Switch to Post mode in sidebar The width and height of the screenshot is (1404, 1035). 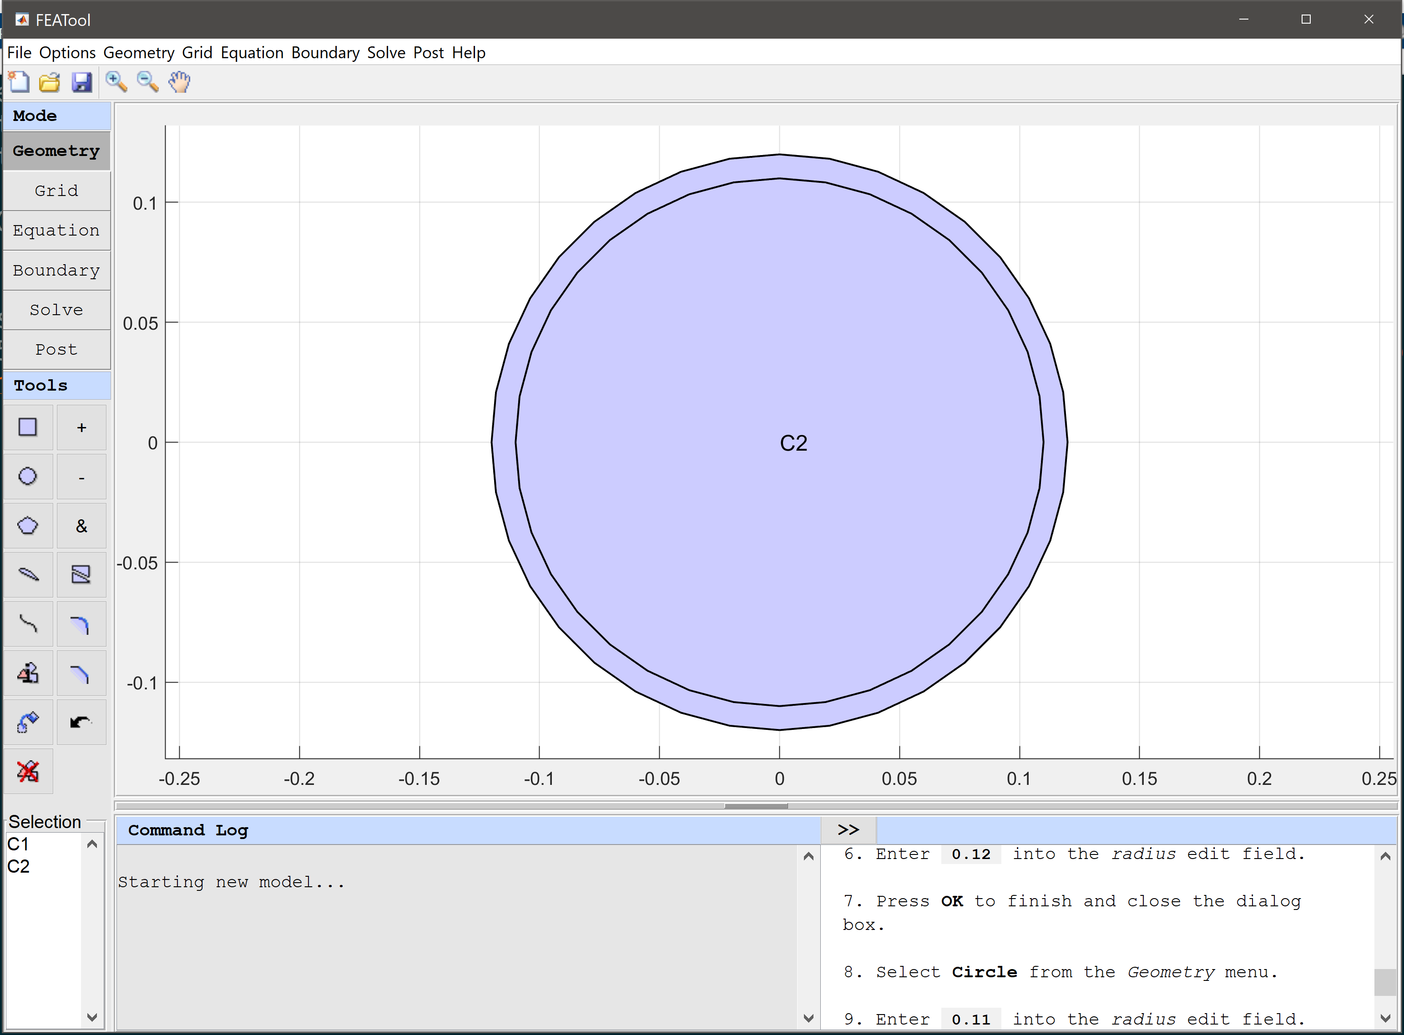(x=56, y=350)
